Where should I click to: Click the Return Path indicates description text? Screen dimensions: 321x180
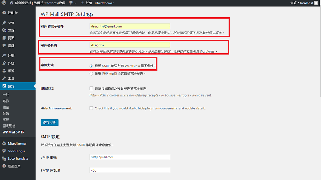150,95
